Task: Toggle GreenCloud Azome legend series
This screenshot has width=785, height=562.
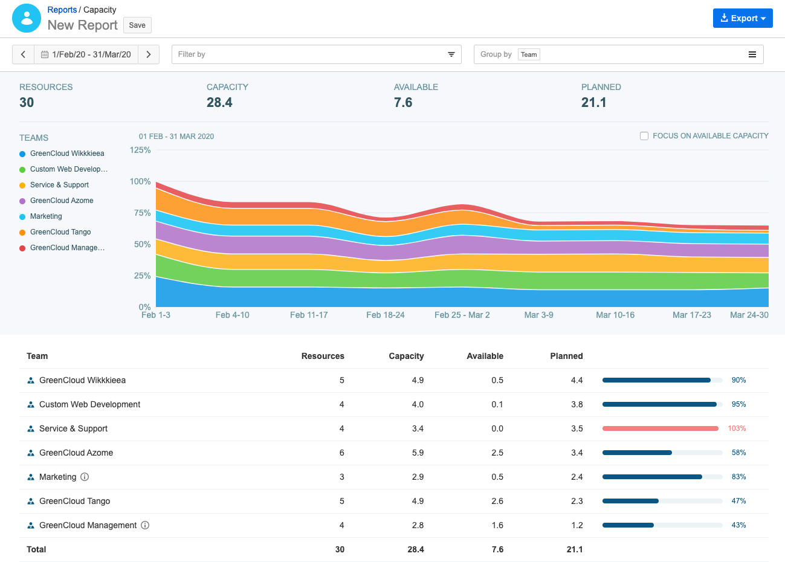Action: pos(61,201)
